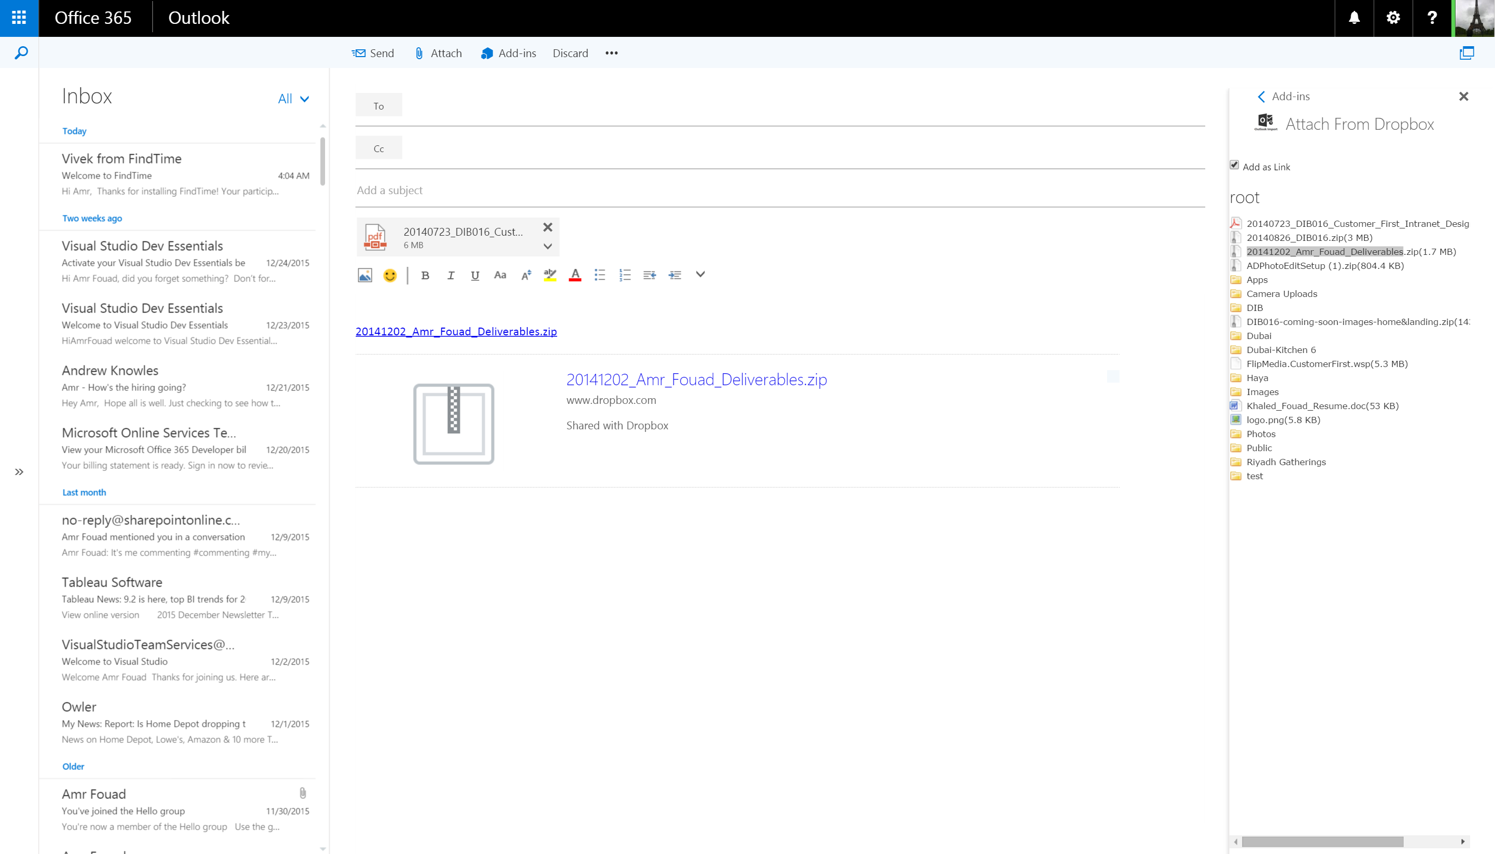Open the help question mark
Image resolution: width=1495 pixels, height=854 pixels.
1432,18
